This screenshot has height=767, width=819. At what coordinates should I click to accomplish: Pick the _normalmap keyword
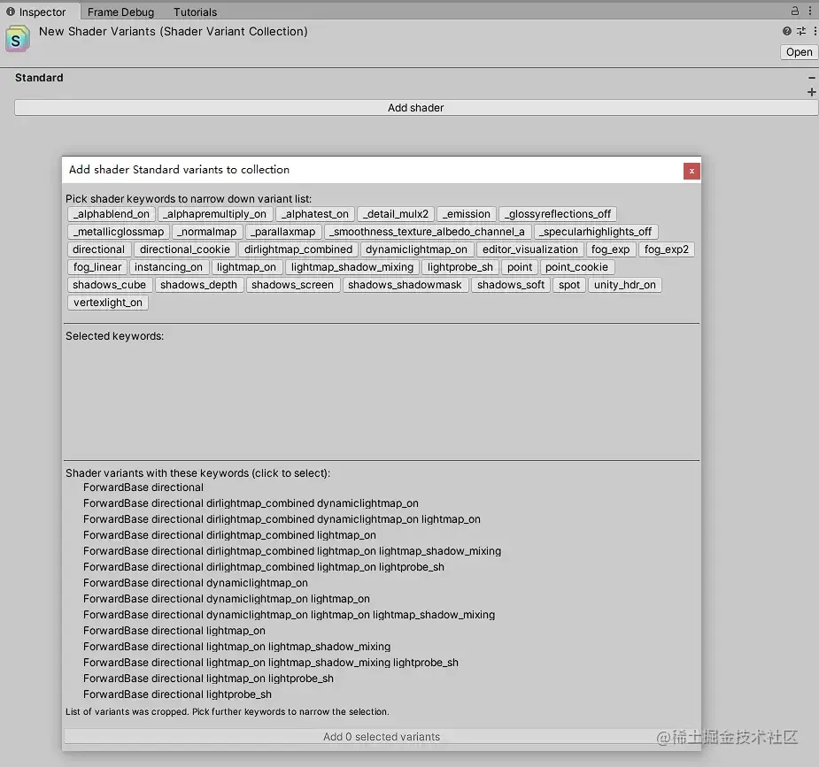207,232
